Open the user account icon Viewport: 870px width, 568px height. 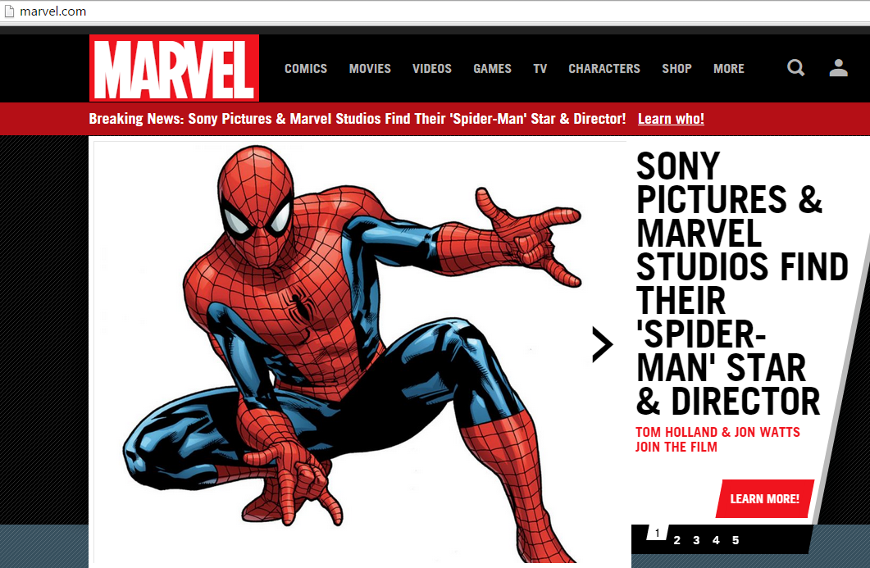click(838, 68)
